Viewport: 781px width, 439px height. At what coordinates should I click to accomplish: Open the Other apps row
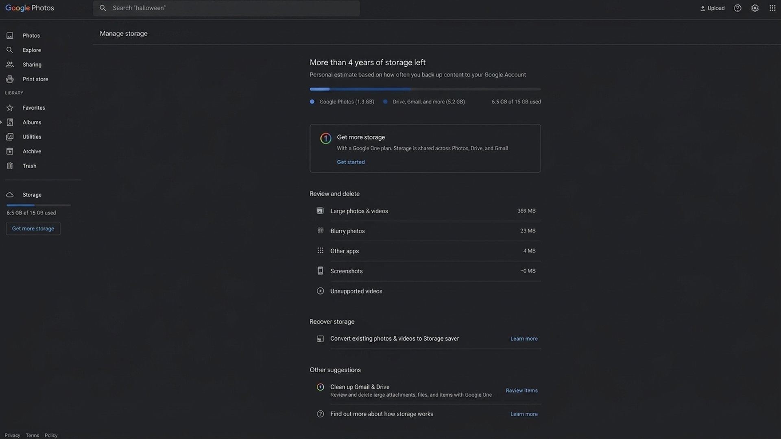(425, 251)
